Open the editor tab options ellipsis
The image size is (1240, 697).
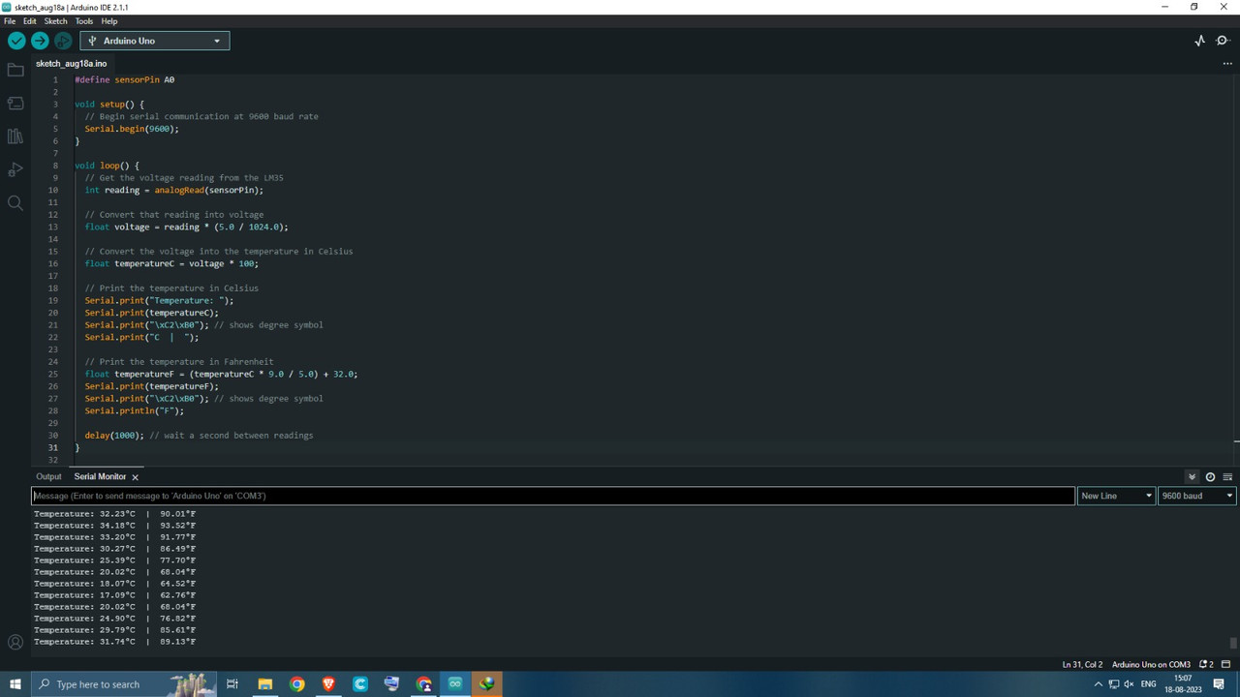(x=1227, y=64)
